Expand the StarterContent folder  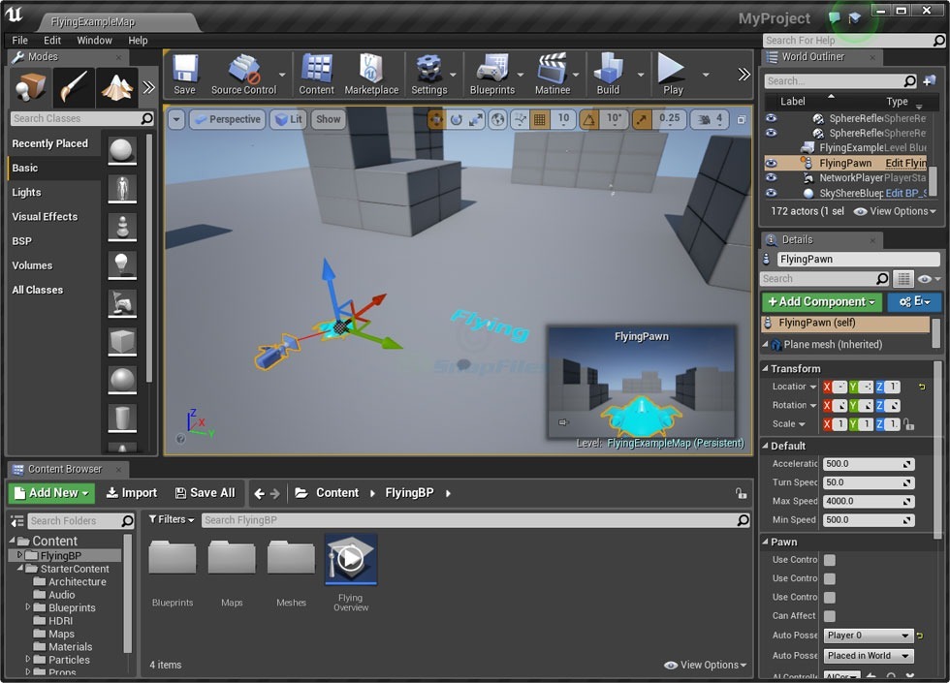pos(21,569)
